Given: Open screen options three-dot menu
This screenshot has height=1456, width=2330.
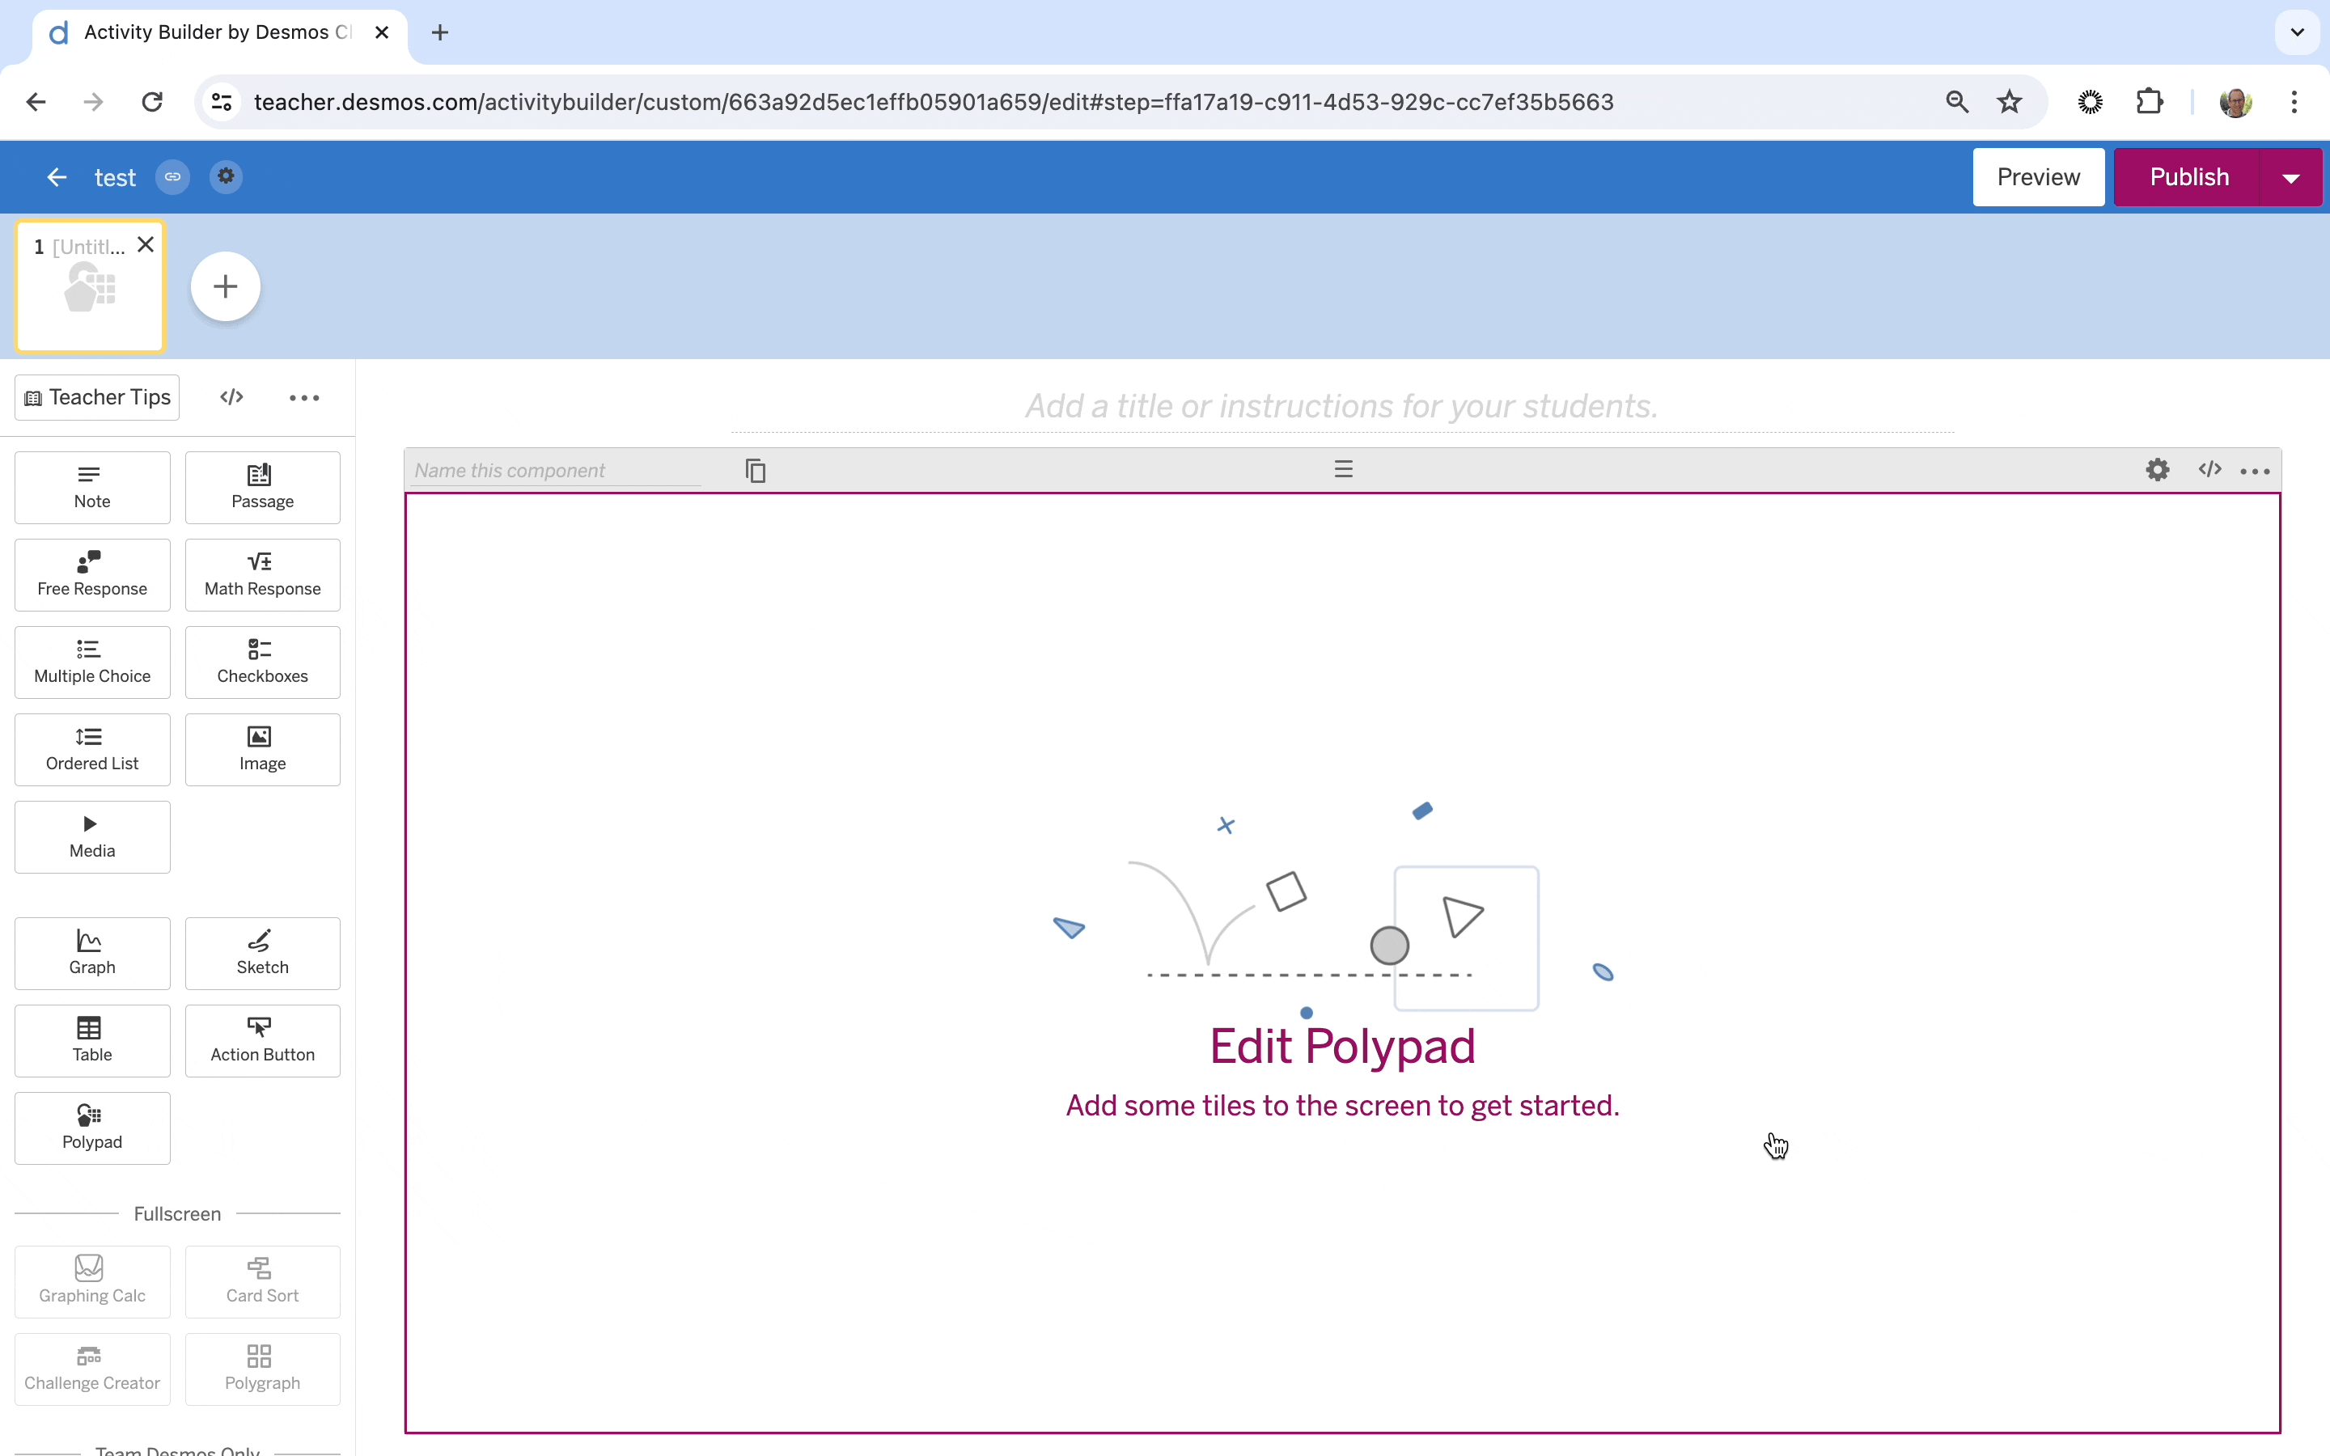Looking at the screenshot, I should tap(304, 398).
